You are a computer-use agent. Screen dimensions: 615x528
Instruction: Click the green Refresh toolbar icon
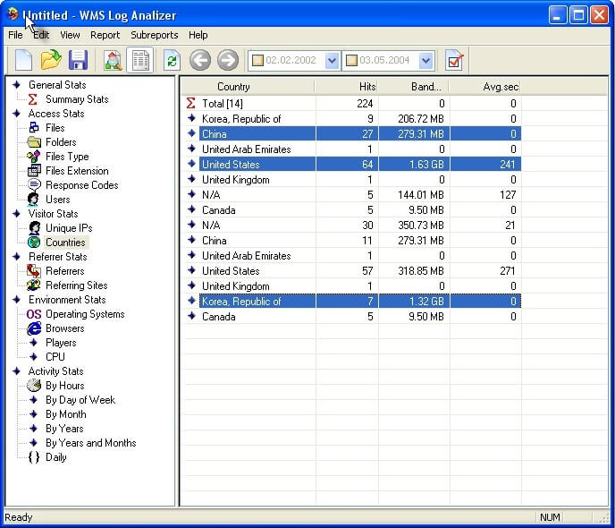point(172,61)
